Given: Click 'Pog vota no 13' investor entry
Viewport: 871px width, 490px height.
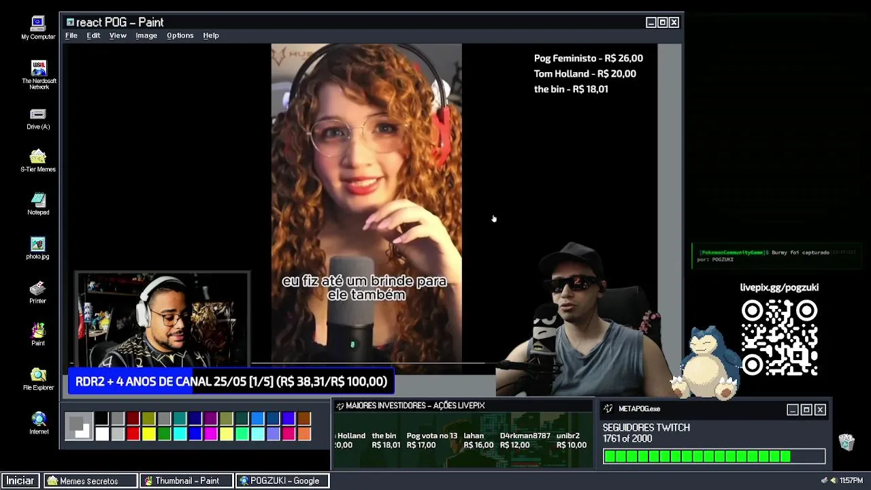Looking at the screenshot, I should click(432, 440).
